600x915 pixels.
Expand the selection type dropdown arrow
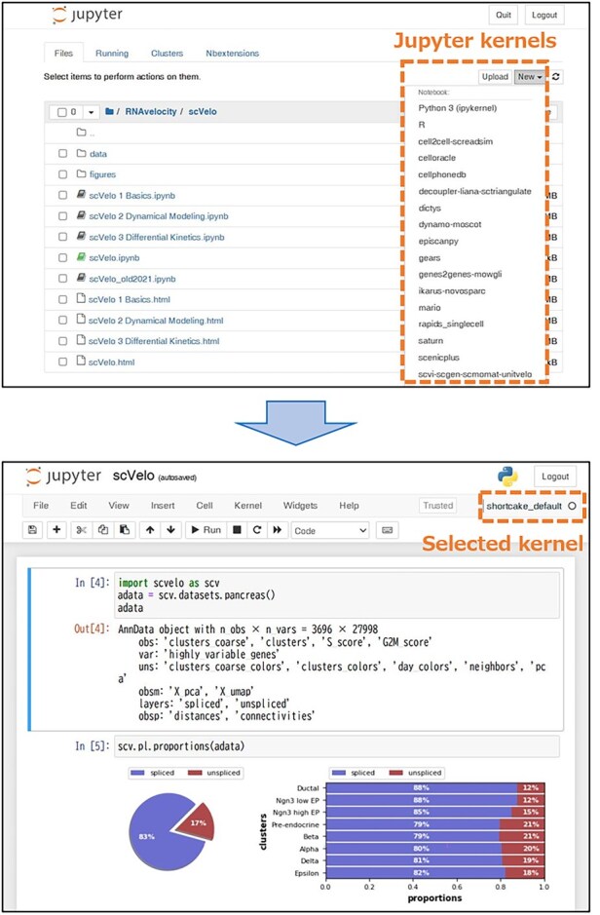pyautogui.click(x=91, y=111)
